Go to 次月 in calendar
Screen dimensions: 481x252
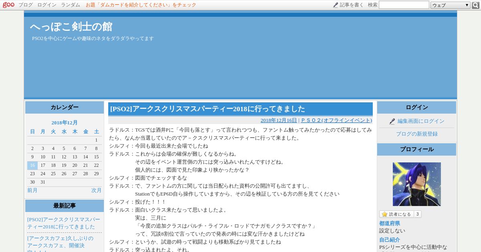pos(97,190)
